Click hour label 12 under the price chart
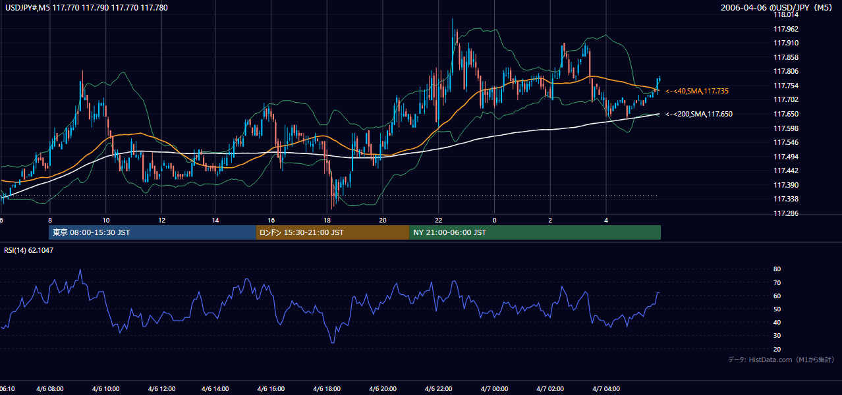The image size is (842, 395). point(161,220)
